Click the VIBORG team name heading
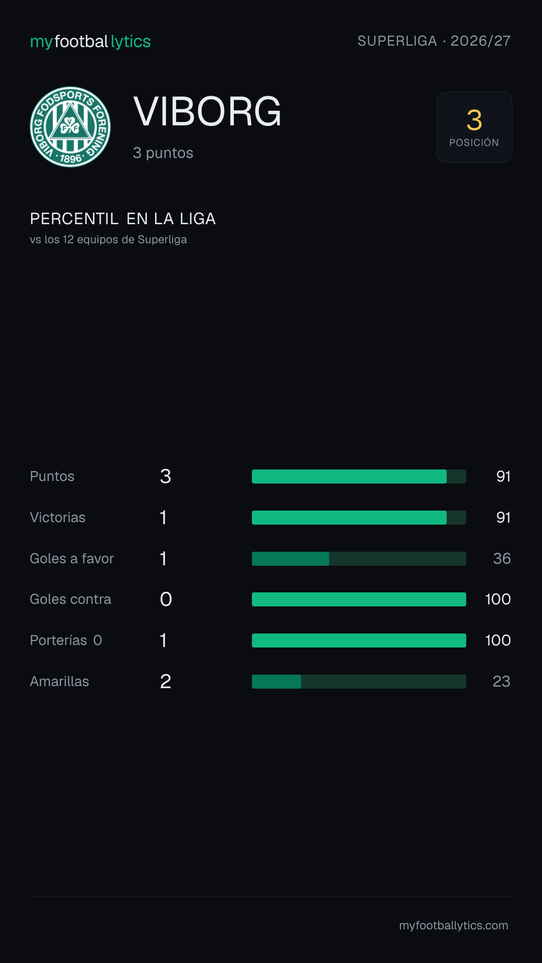 pos(207,111)
